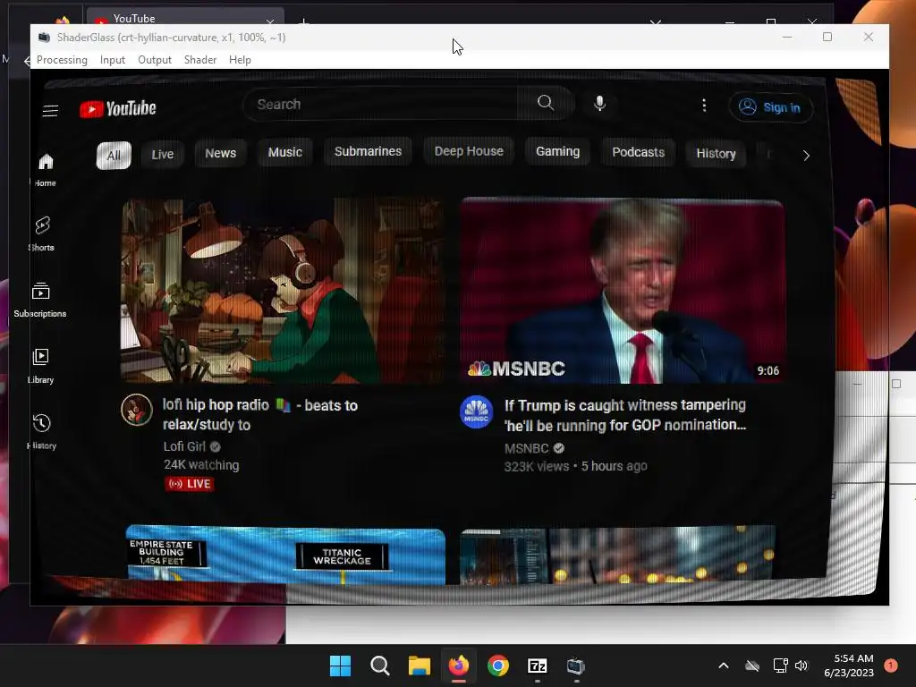Select the All filter chip
916x687 pixels.
[114, 156]
